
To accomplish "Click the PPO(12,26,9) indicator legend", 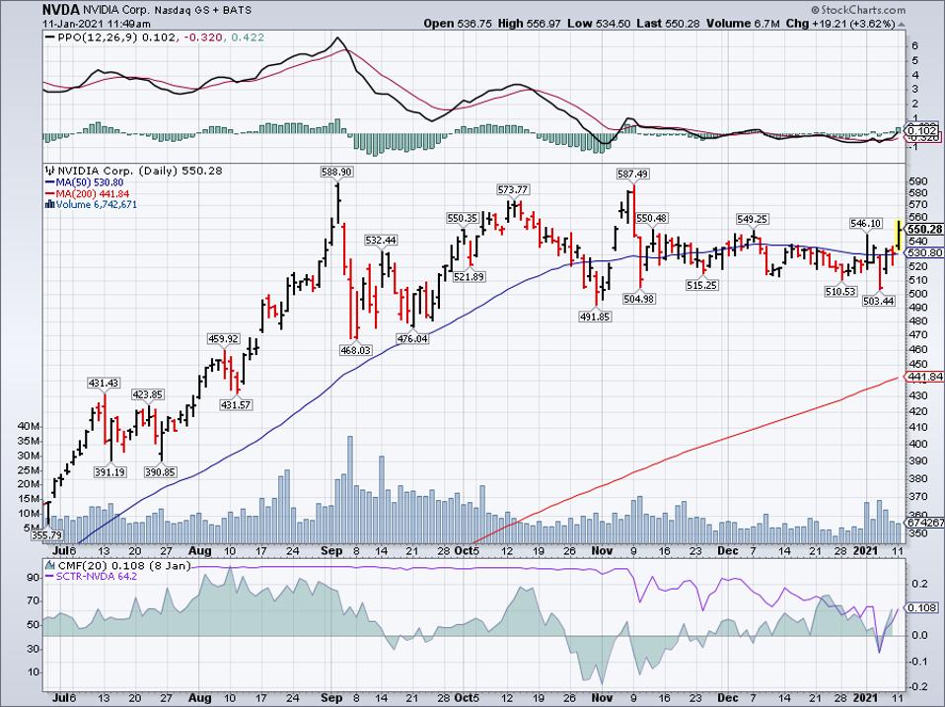I will pos(154,37).
